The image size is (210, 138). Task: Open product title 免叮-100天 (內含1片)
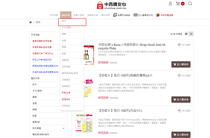pos(120,111)
